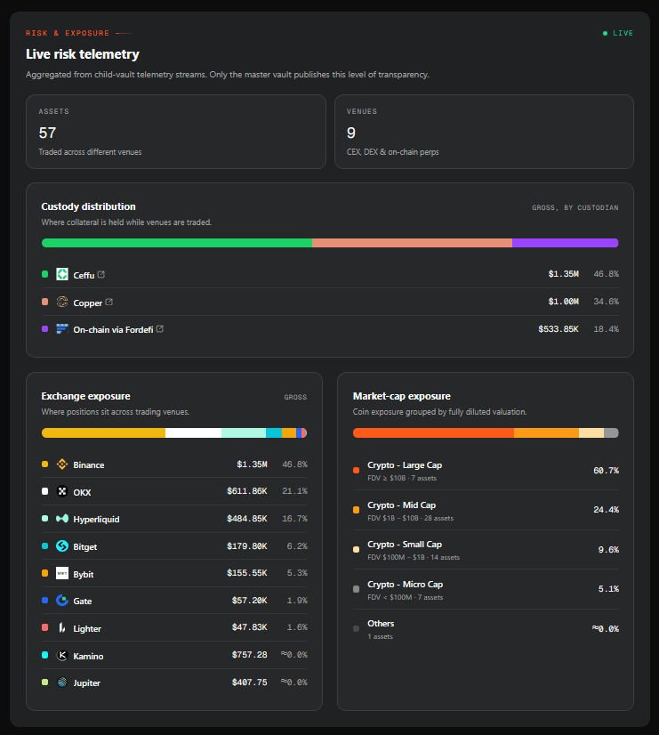Click orange-red segment of market-cap bar
The image size is (659, 735).
click(x=433, y=432)
